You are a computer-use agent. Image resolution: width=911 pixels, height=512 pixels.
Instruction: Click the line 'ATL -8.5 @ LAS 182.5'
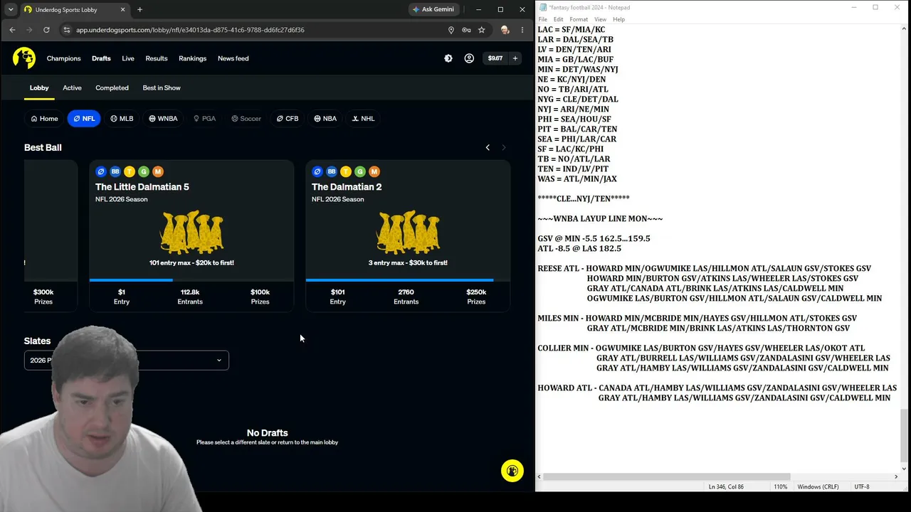point(579,249)
